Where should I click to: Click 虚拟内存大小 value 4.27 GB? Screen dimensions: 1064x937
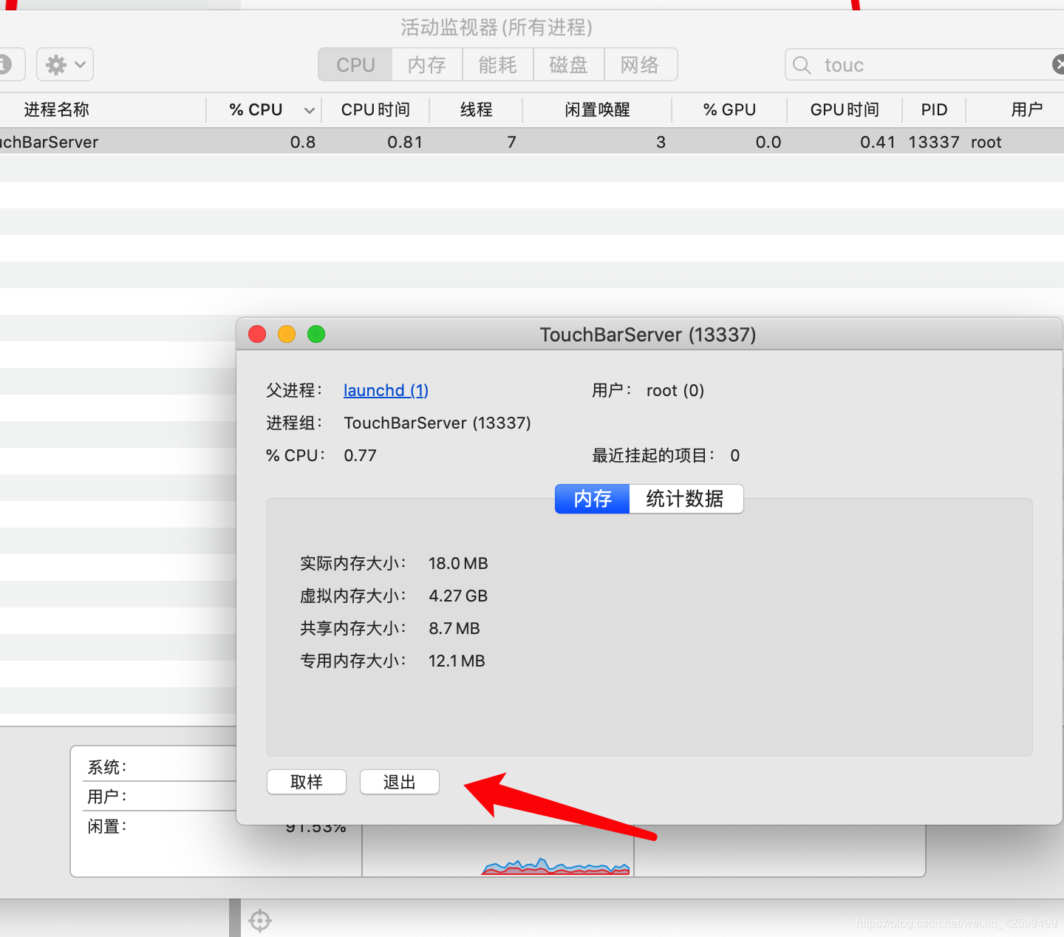[x=458, y=596]
